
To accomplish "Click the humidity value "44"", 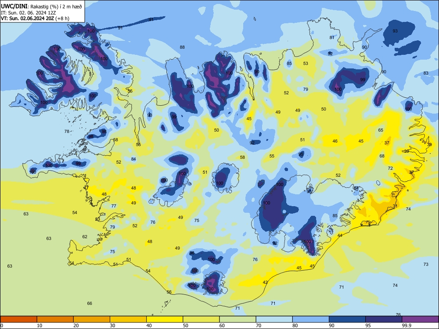I will (x=340, y=236).
